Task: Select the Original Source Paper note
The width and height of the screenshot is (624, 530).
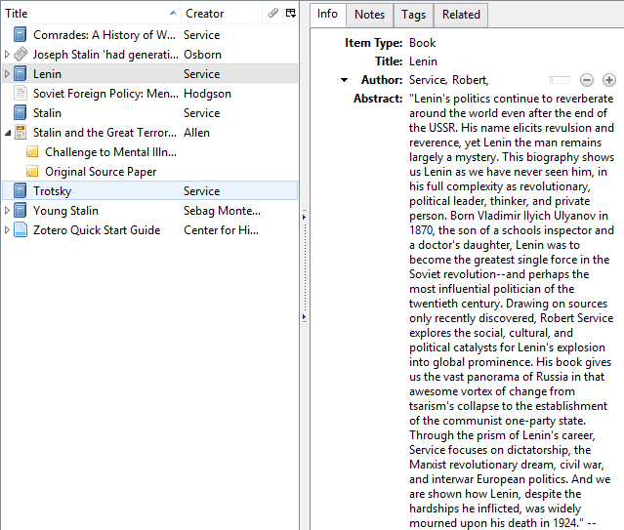Action: [x=101, y=172]
